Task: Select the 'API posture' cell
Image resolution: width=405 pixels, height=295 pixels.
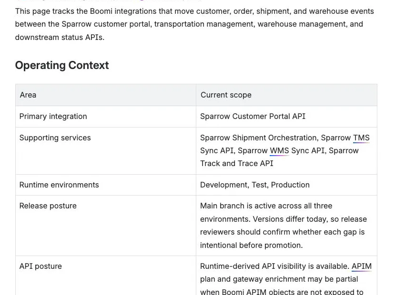Action: (x=106, y=275)
